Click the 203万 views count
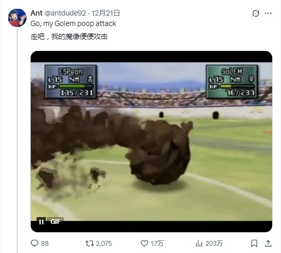The width and height of the screenshot is (281, 253). pos(214,244)
